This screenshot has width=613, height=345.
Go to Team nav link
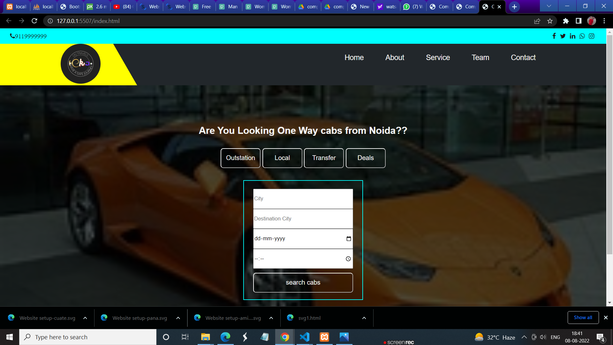480,57
